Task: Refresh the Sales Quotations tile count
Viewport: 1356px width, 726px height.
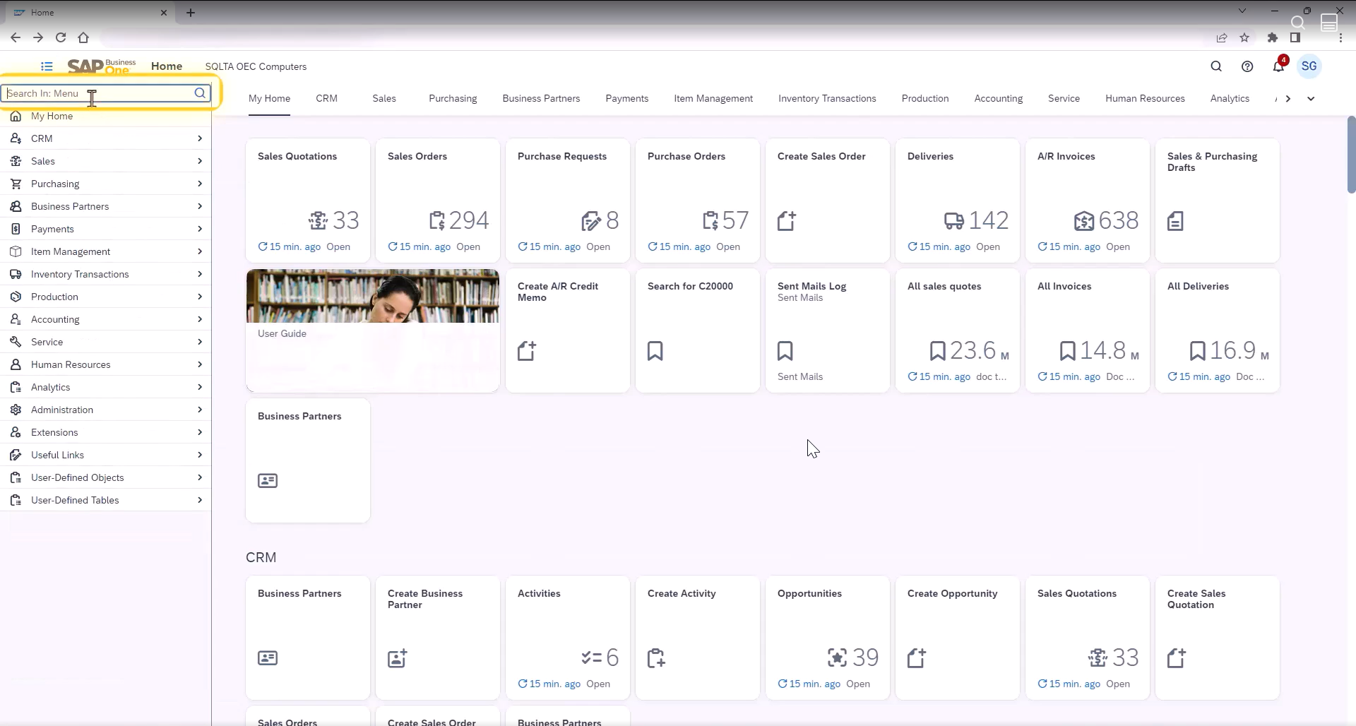Action: point(263,246)
